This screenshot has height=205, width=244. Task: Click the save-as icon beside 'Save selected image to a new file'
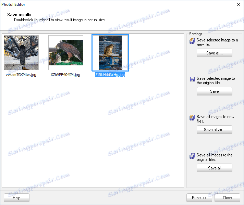click(x=192, y=41)
